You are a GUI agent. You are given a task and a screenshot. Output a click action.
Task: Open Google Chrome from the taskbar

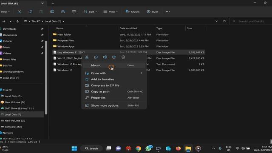point(138,148)
